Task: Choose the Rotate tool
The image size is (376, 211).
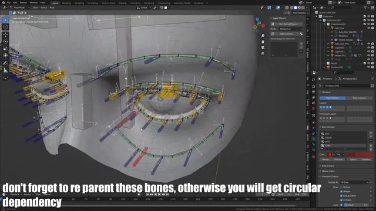Action: coord(5,42)
